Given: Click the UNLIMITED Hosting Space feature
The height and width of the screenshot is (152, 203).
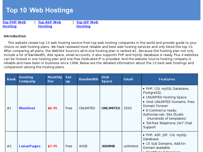Looking at the screenshot, I should (166, 97).
